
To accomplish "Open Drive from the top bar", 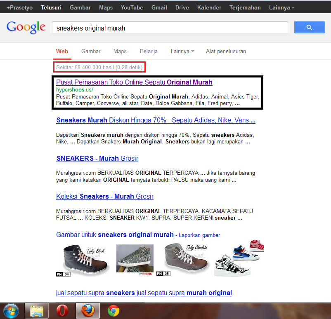I will 182,7.
